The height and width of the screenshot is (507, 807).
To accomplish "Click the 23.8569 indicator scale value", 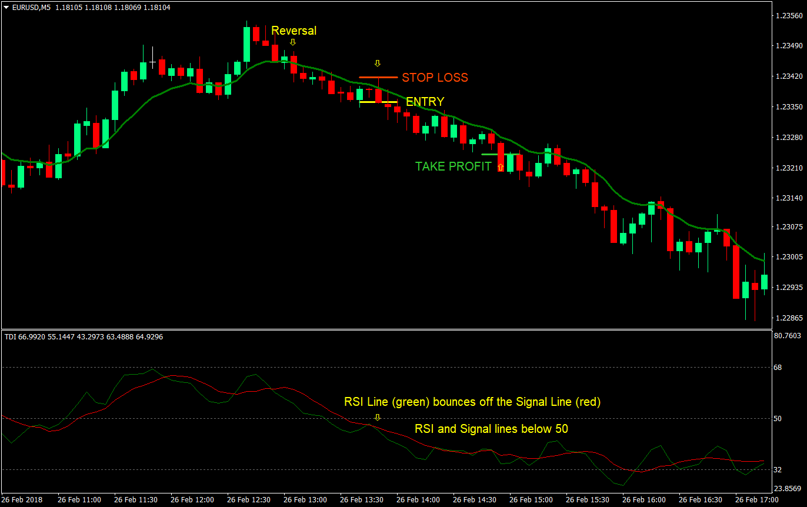I will pyautogui.click(x=788, y=488).
